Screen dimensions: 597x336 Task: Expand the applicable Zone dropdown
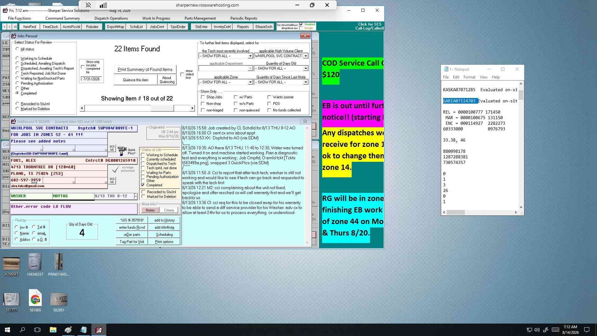(x=250, y=82)
